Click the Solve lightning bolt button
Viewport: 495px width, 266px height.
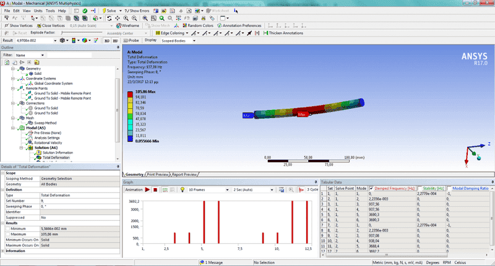[x=110, y=11]
